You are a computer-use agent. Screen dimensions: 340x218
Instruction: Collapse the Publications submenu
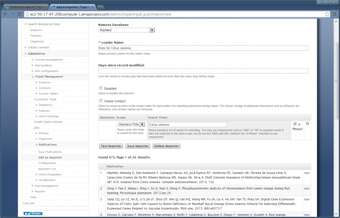pos(37,144)
